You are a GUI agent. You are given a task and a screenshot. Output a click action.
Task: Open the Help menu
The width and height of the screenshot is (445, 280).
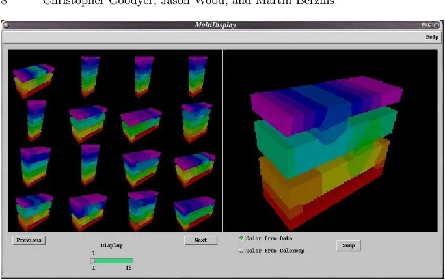tap(432, 37)
